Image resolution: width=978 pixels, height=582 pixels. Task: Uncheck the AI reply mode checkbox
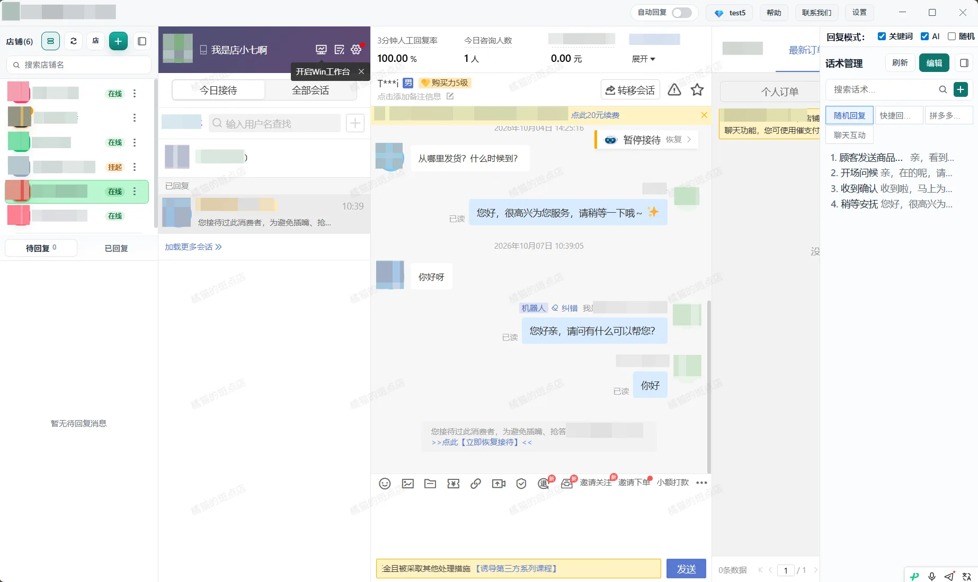point(924,37)
